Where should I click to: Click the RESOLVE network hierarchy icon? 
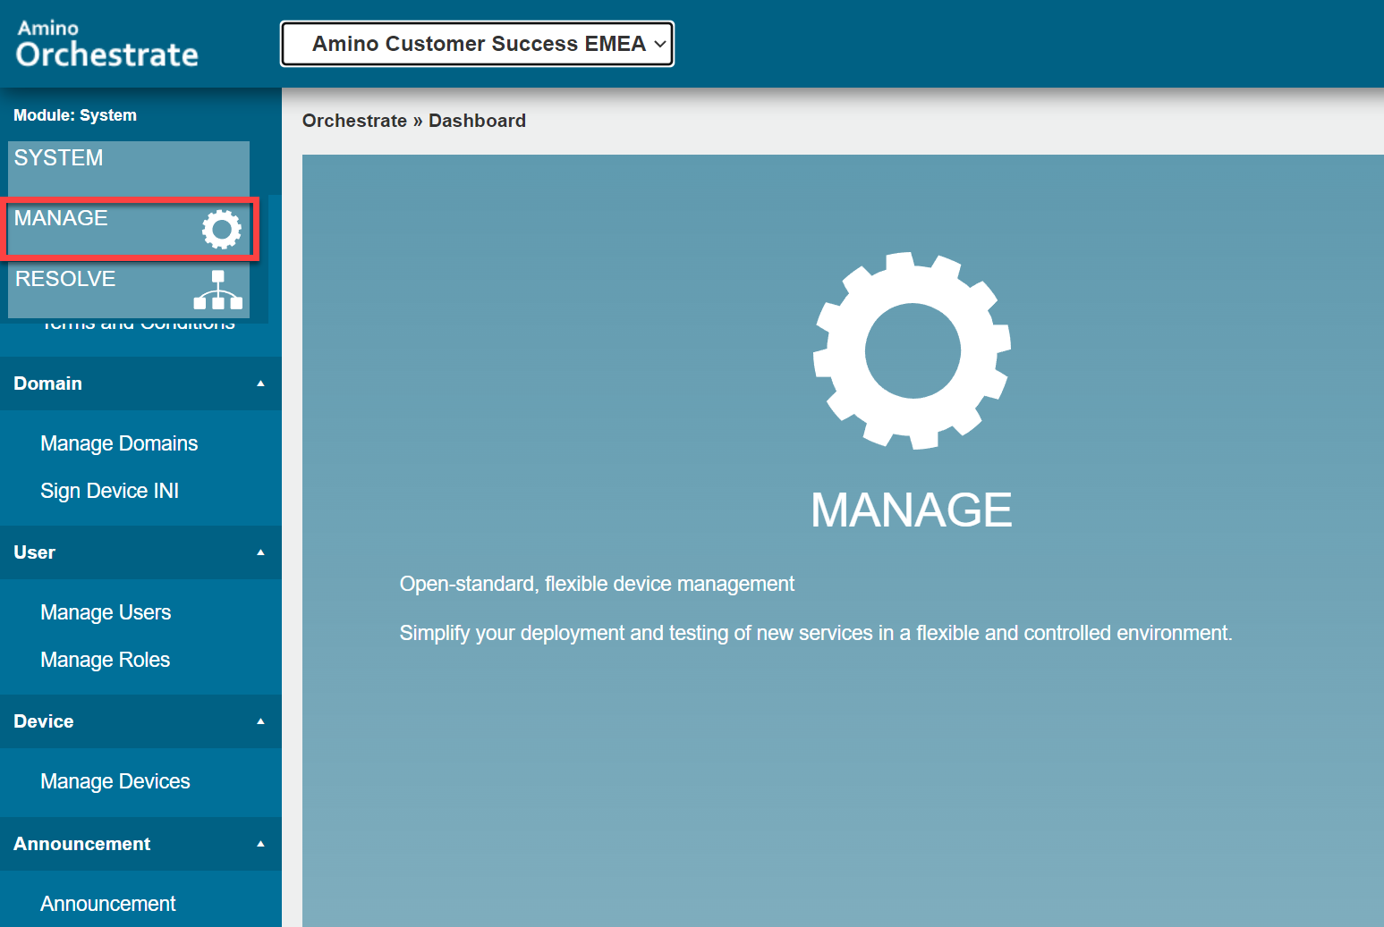click(x=218, y=290)
